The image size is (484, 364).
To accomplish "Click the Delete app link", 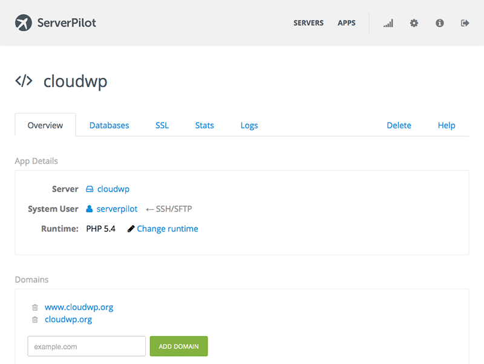I will click(x=399, y=125).
